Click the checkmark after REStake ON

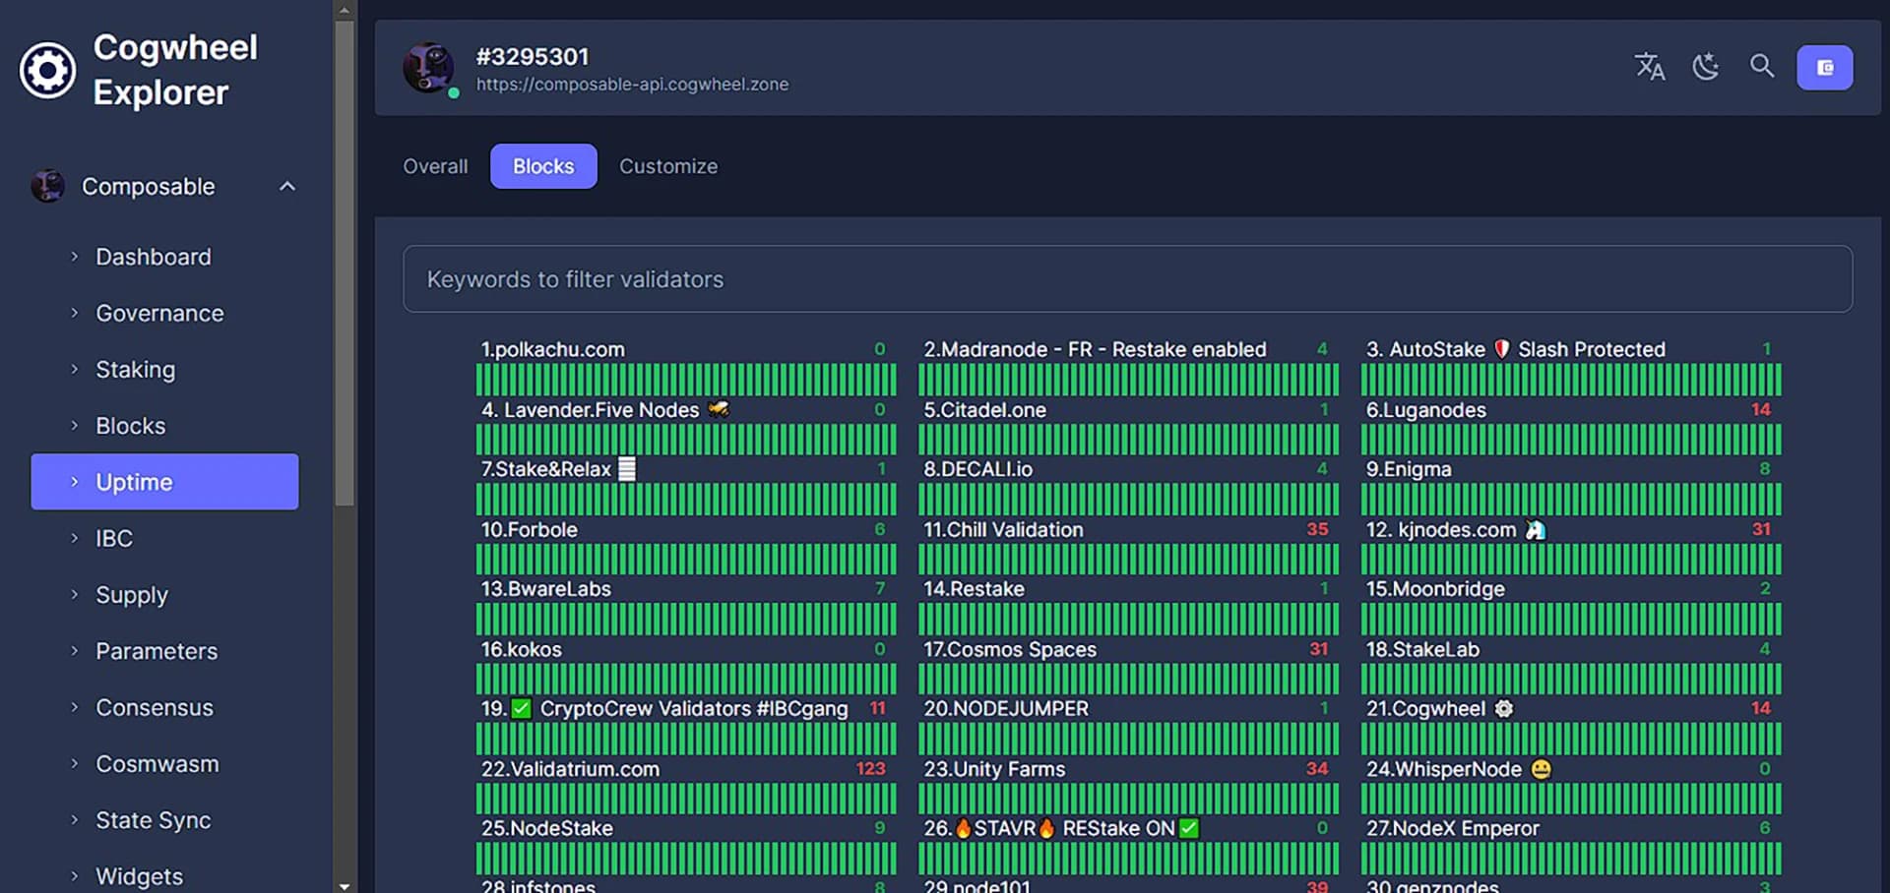pos(1189,828)
